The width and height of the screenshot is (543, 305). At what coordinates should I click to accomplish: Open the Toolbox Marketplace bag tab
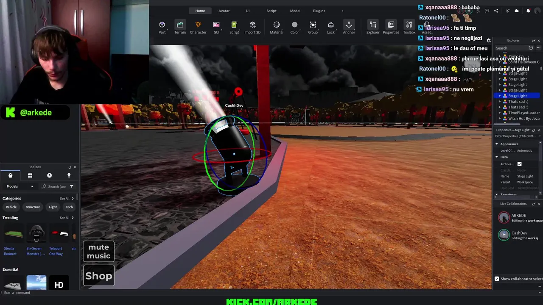click(10, 175)
